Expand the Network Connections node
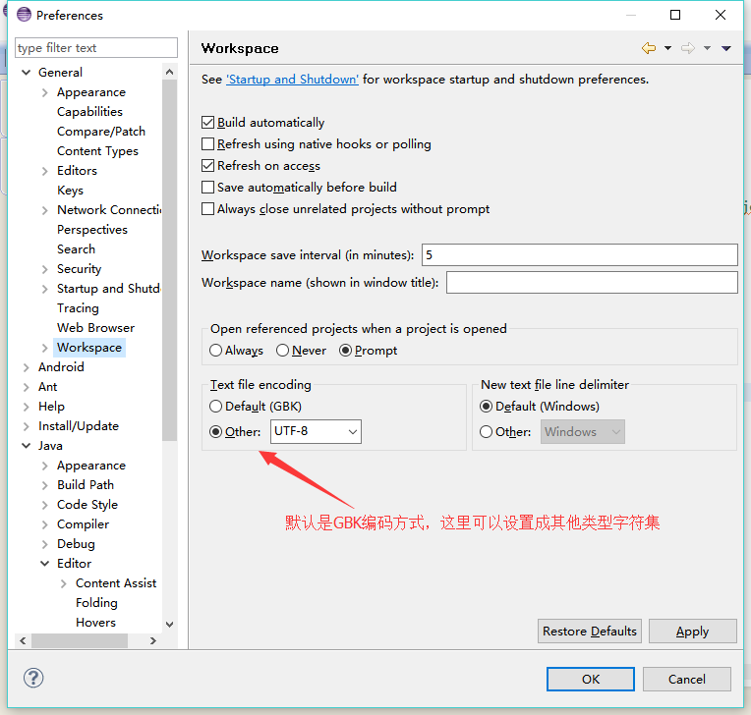 click(45, 210)
